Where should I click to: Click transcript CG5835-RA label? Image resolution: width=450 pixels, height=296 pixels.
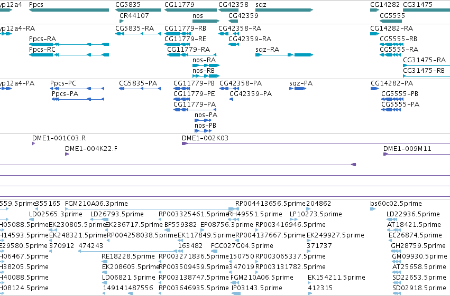tap(135, 28)
